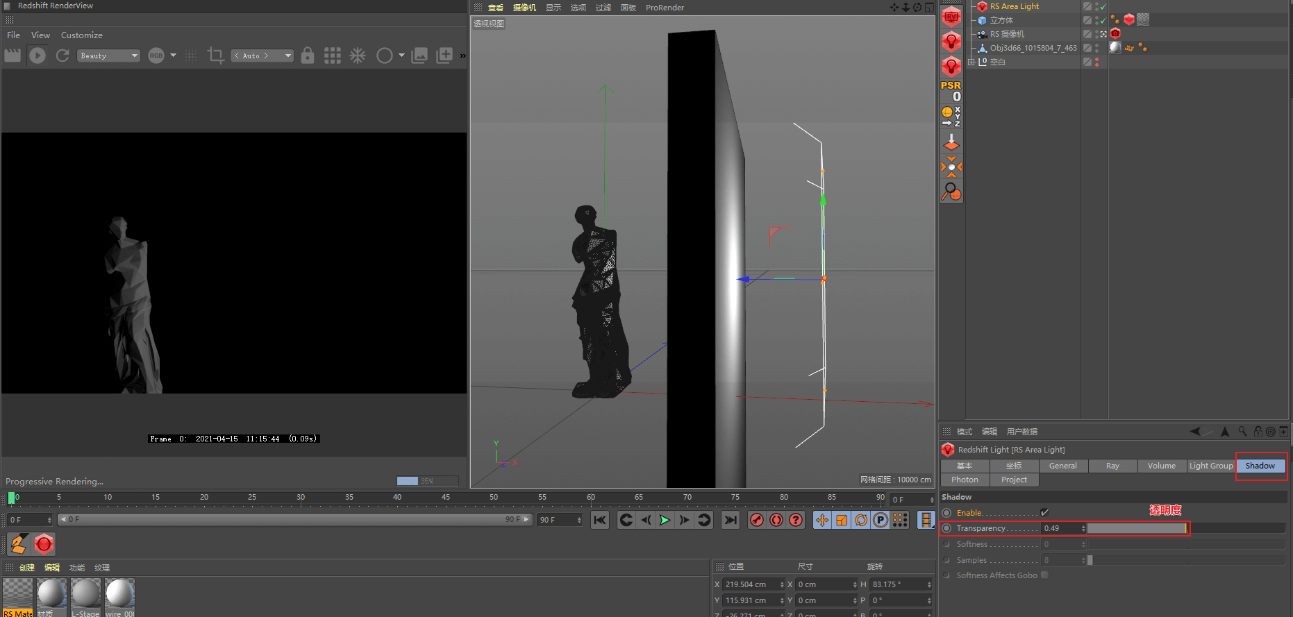Select the RS Area Light object
This screenshot has width=1293, height=617.
coord(1014,6)
